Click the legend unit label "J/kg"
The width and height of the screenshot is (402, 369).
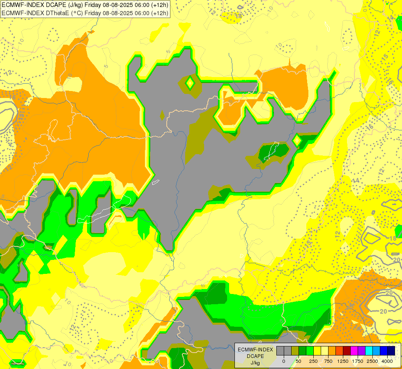(x=255, y=363)
